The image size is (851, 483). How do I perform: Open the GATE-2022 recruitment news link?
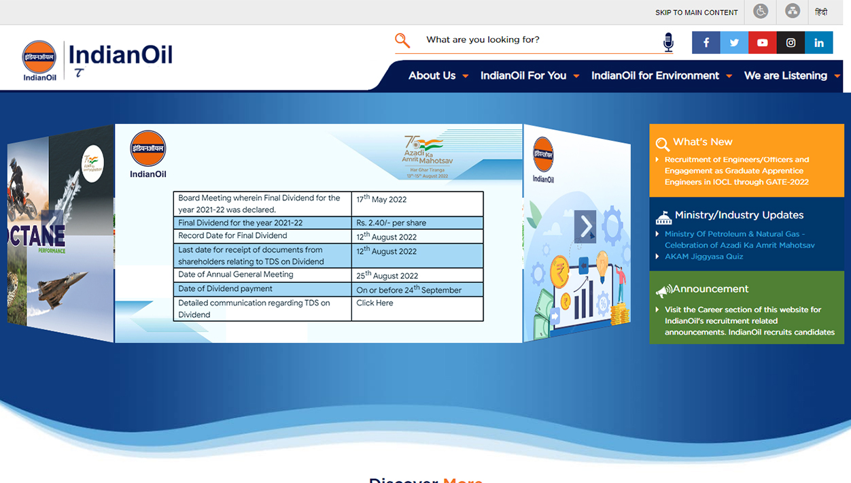[737, 171]
